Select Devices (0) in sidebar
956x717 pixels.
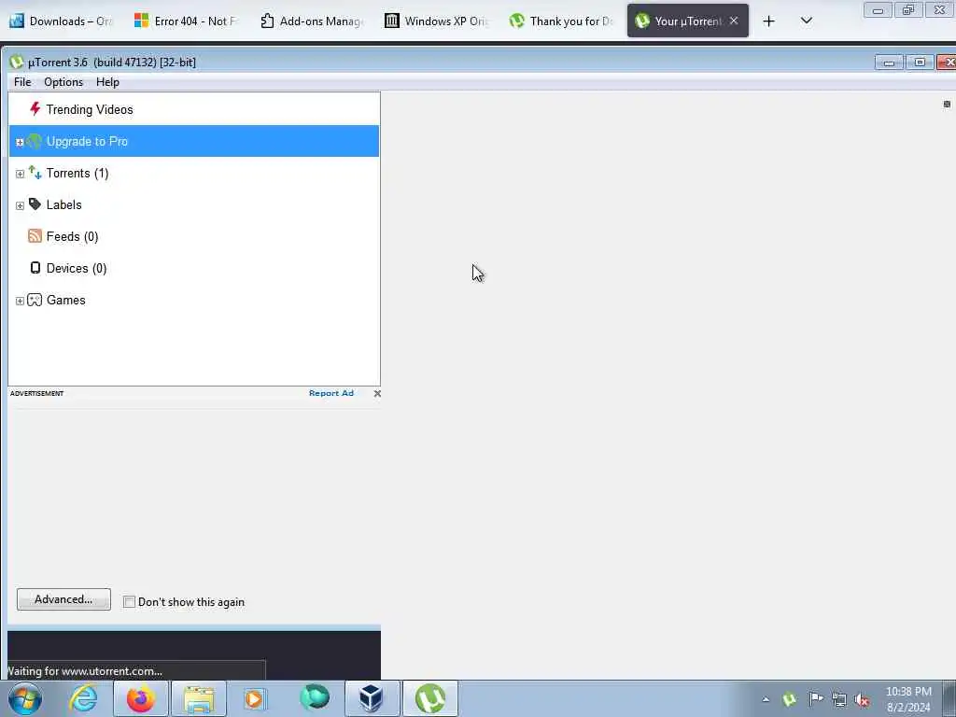tap(194, 268)
